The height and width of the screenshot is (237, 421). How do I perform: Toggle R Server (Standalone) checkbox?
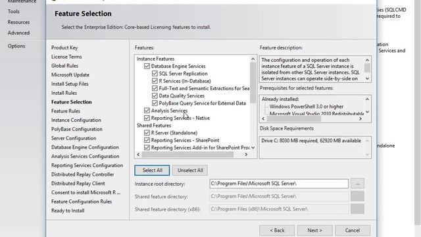pyautogui.click(x=147, y=133)
